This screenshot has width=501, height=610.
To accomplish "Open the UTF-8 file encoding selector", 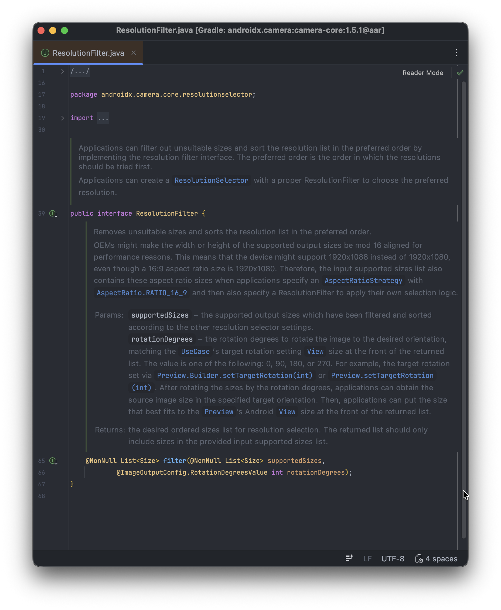I will pos(393,559).
